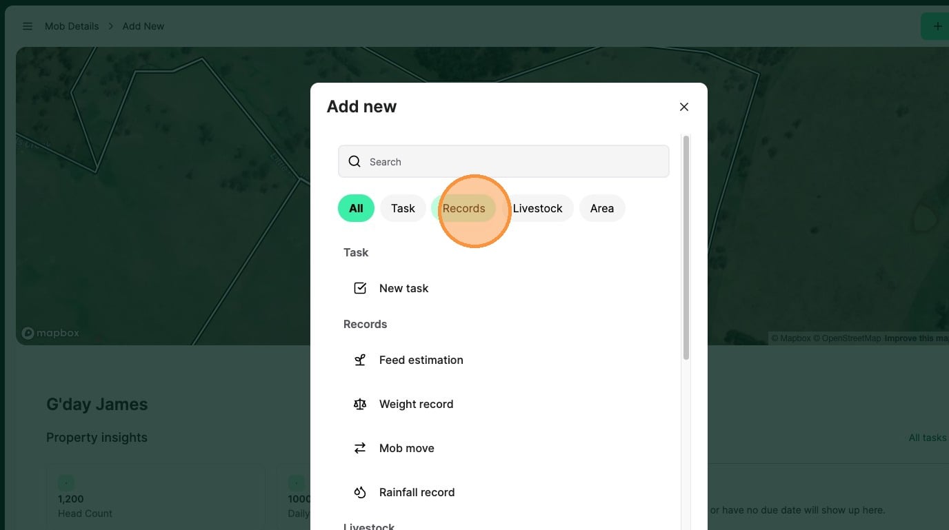
Task: Click the 1,200 Head Count card
Action: click(x=156, y=497)
